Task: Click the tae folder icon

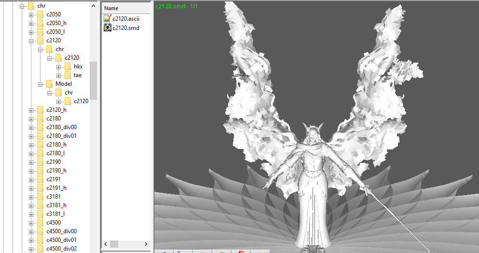Action: pyautogui.click(x=68, y=75)
